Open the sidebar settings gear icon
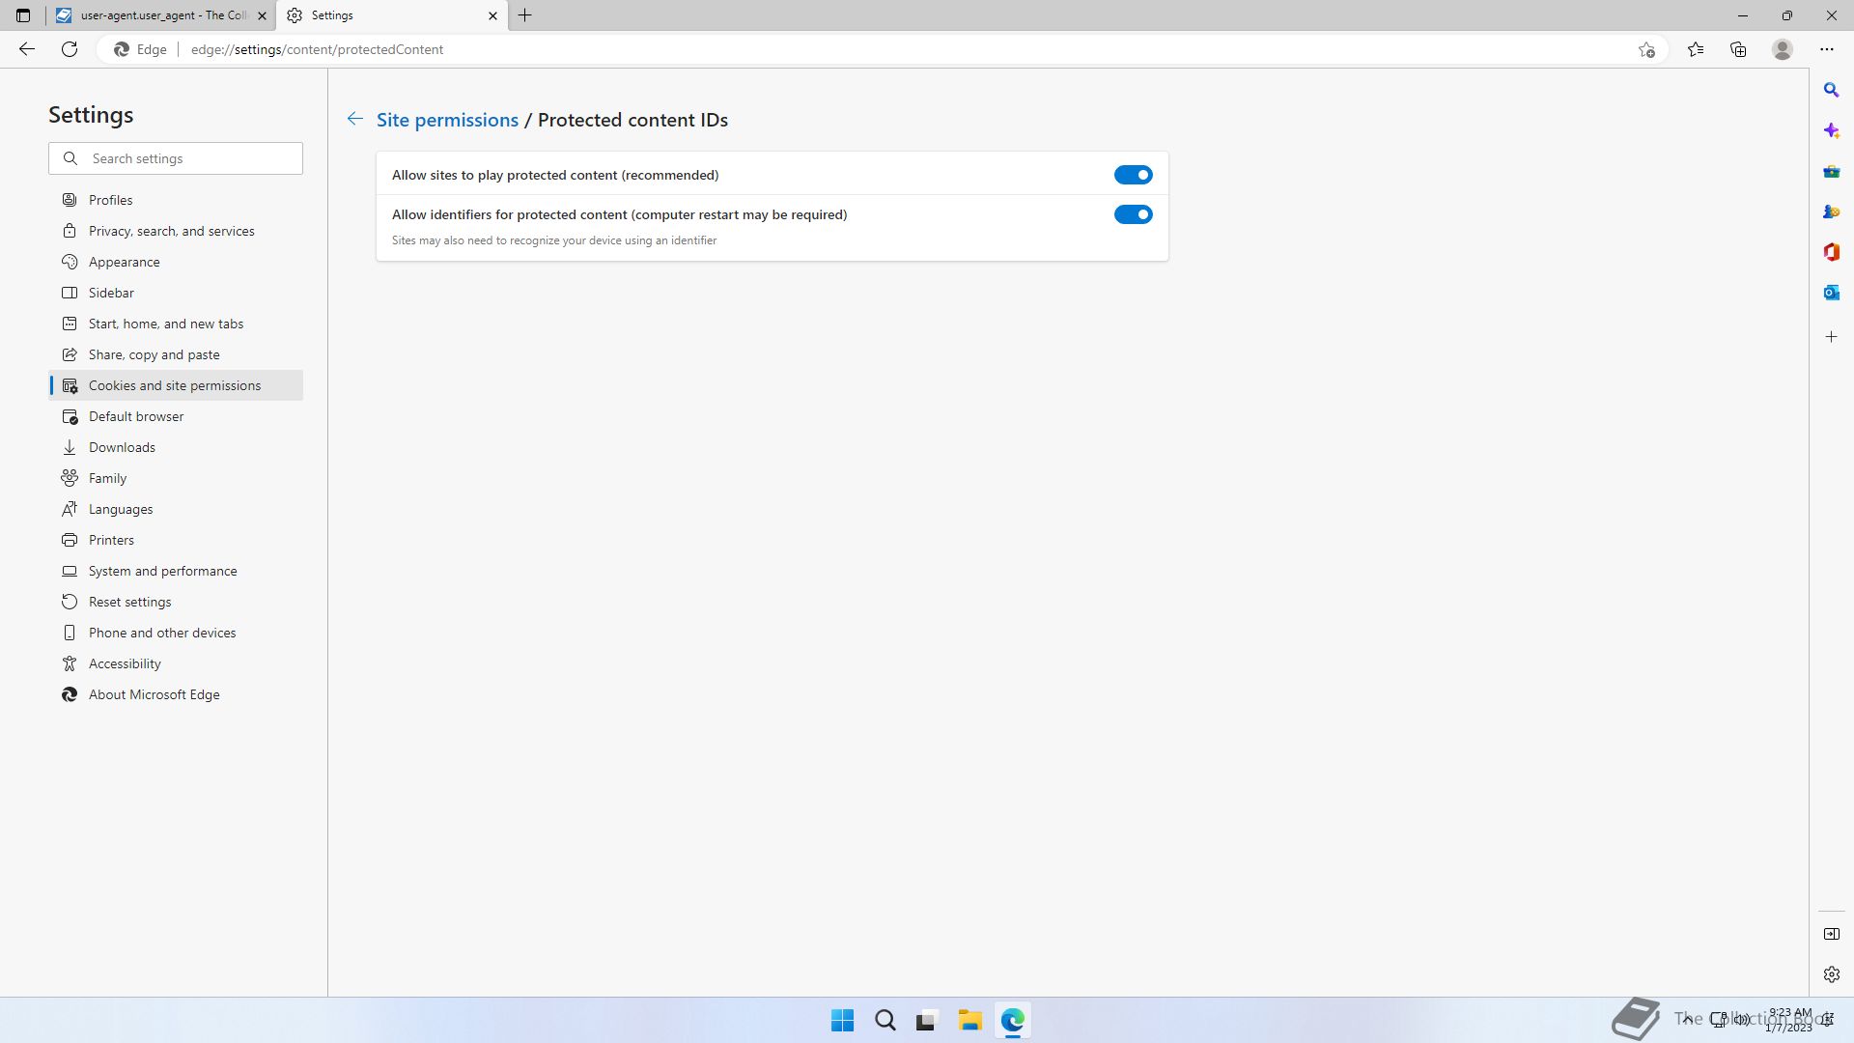The image size is (1854, 1043). click(x=1831, y=974)
